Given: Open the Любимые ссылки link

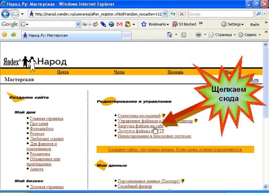Looking at the screenshot, I should click(47, 139).
